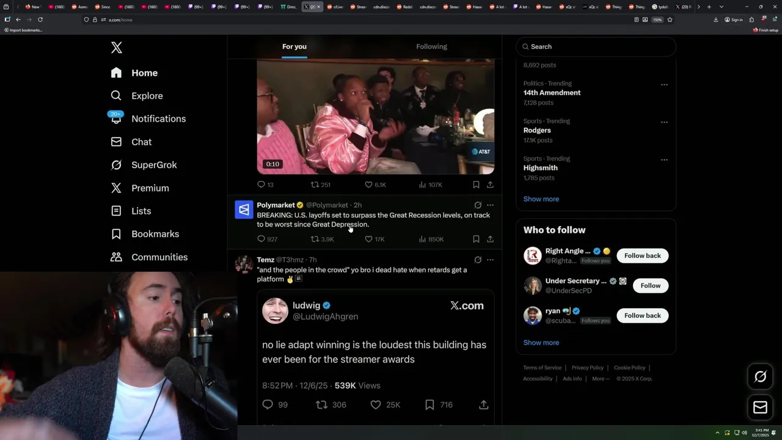The image size is (782, 440).
Task: Open the floating Grok button
Action: [x=760, y=377]
